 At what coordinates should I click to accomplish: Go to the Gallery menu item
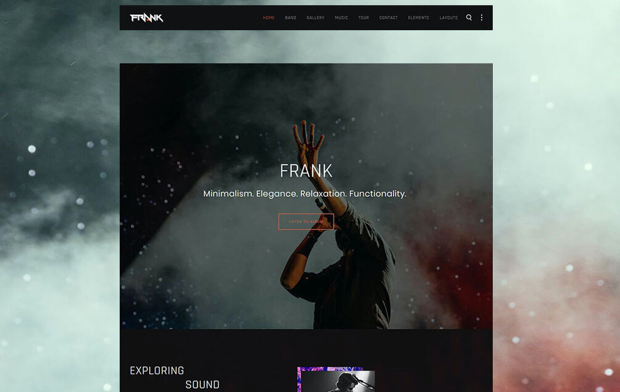pyautogui.click(x=315, y=18)
